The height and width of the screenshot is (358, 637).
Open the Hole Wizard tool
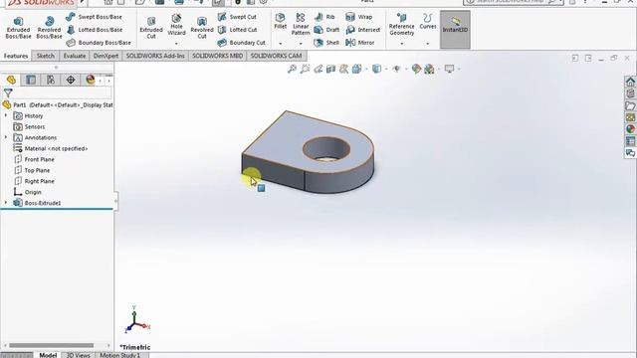tap(176, 25)
